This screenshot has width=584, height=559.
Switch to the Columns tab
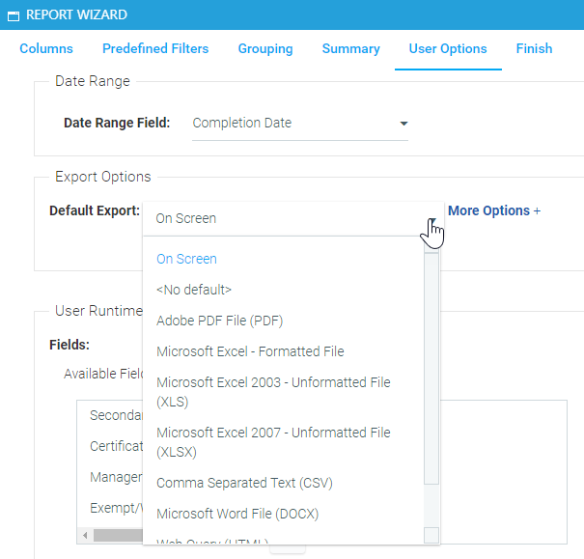[x=46, y=49]
